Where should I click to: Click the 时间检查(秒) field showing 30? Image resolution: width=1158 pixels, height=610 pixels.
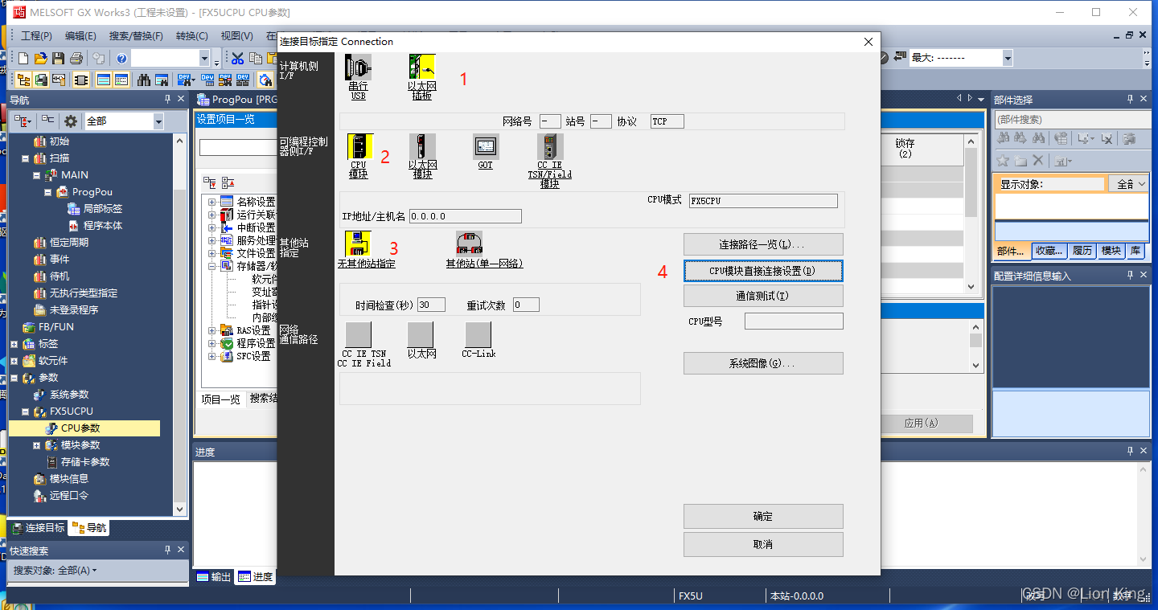point(431,305)
